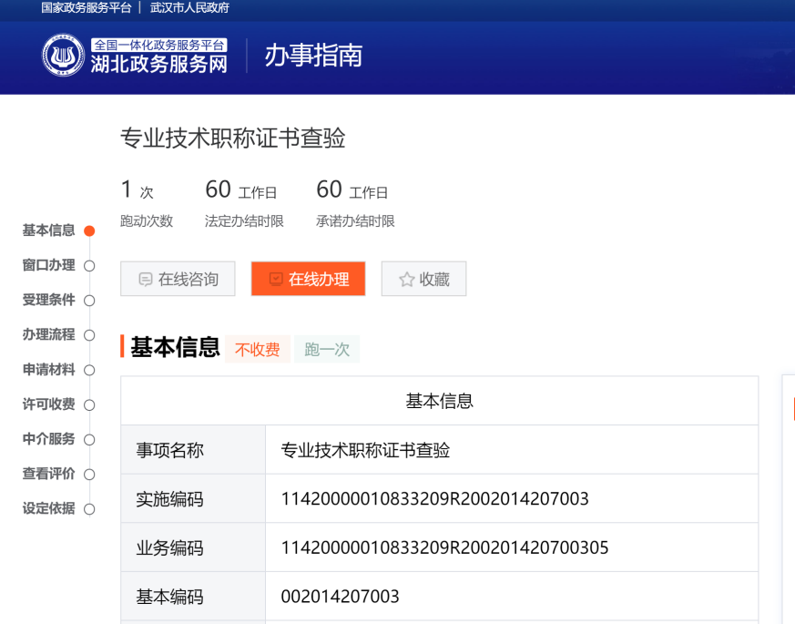Open 武汉市人民政府 link

click(x=189, y=8)
